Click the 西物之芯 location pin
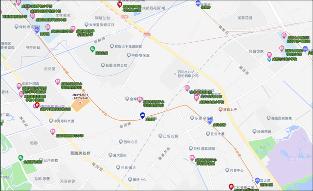The image size is (313, 191). pos(121,142)
